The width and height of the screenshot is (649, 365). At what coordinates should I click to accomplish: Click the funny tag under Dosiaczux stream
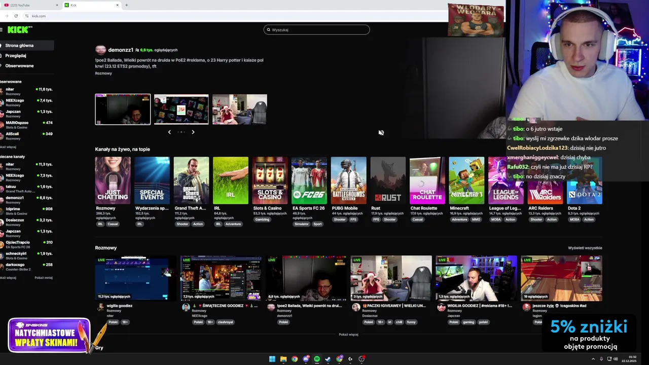click(x=411, y=322)
